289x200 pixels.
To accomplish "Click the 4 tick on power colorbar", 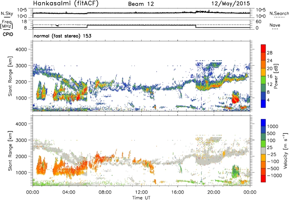I will 268,100.
